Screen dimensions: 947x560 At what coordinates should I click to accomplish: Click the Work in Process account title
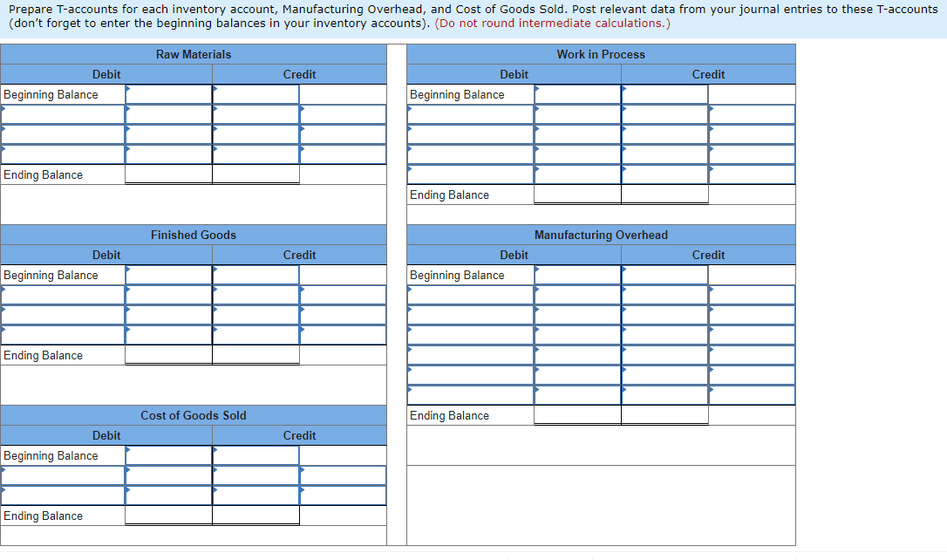coord(601,54)
